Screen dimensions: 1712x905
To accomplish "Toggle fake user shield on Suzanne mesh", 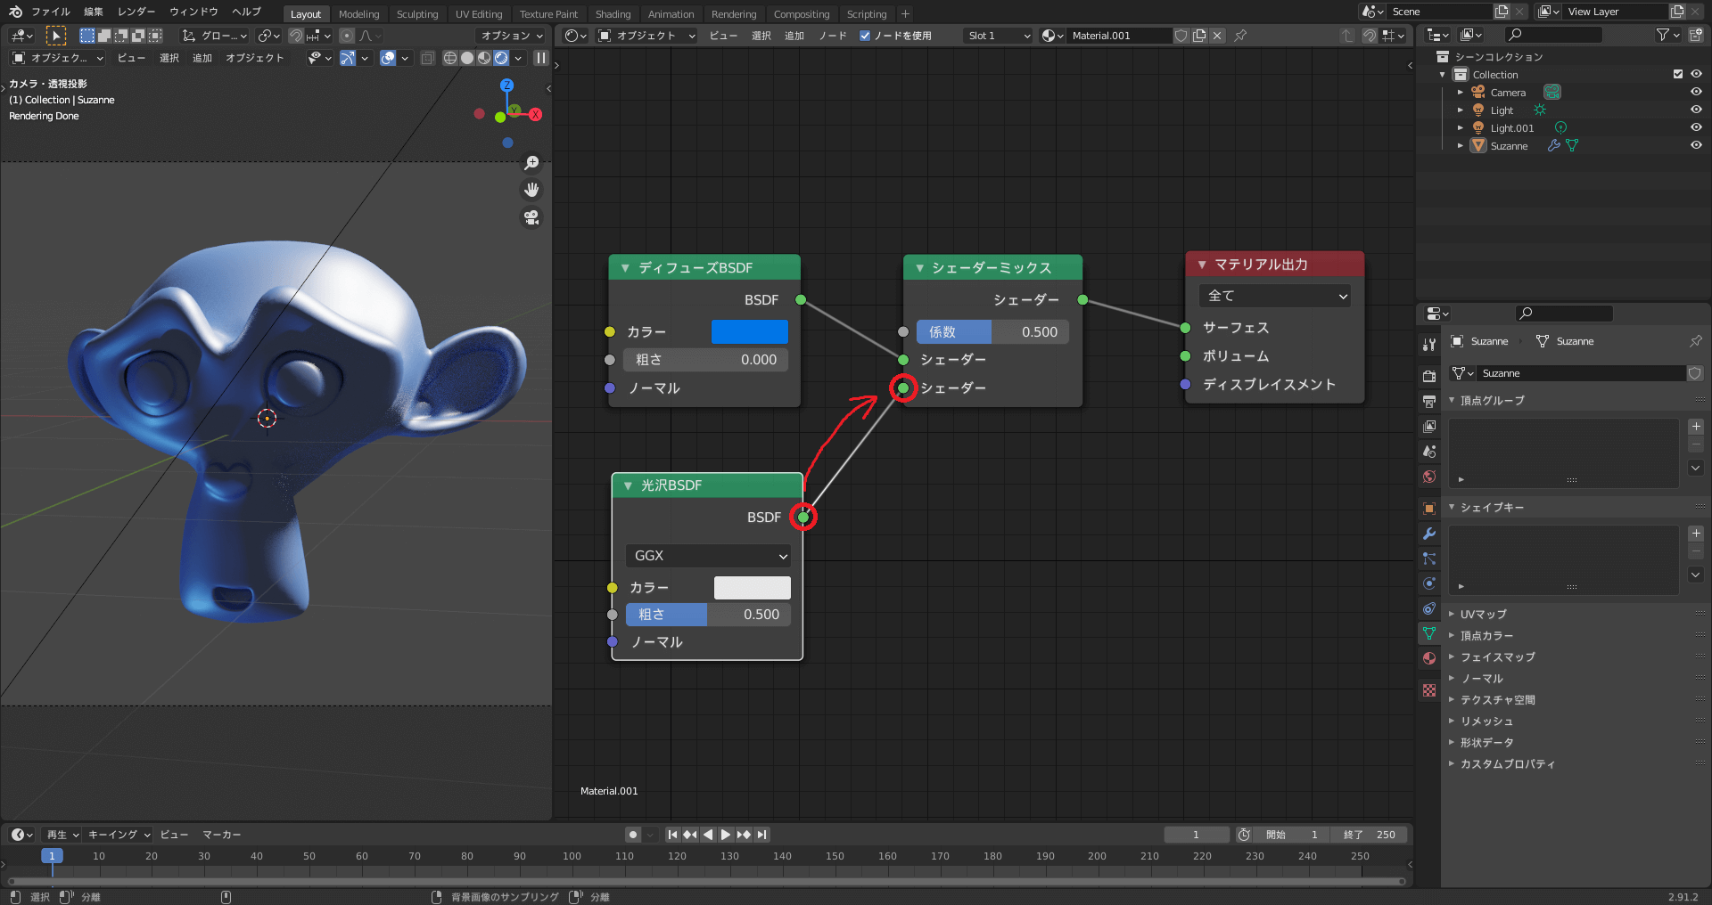I will (1695, 373).
